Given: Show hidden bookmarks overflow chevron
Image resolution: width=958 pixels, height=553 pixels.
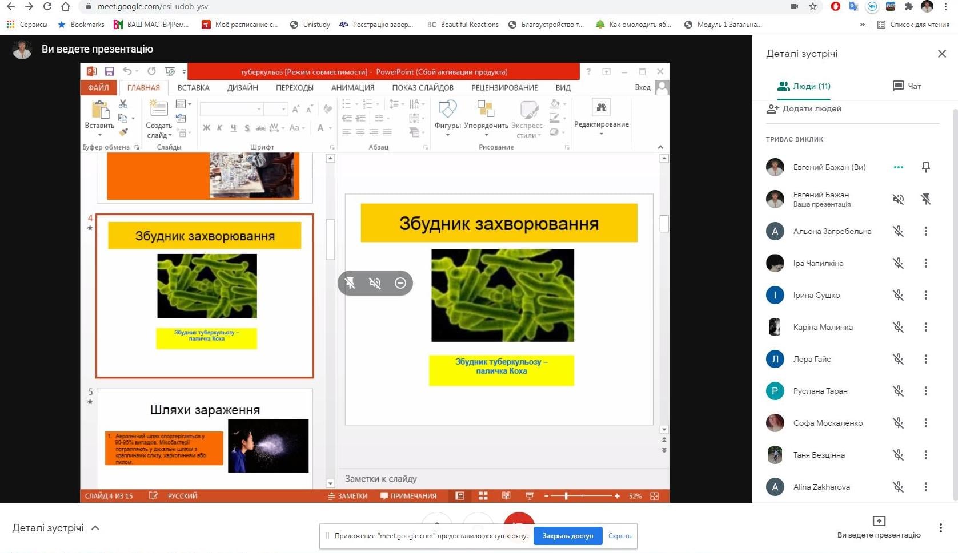Looking at the screenshot, I should point(862,25).
